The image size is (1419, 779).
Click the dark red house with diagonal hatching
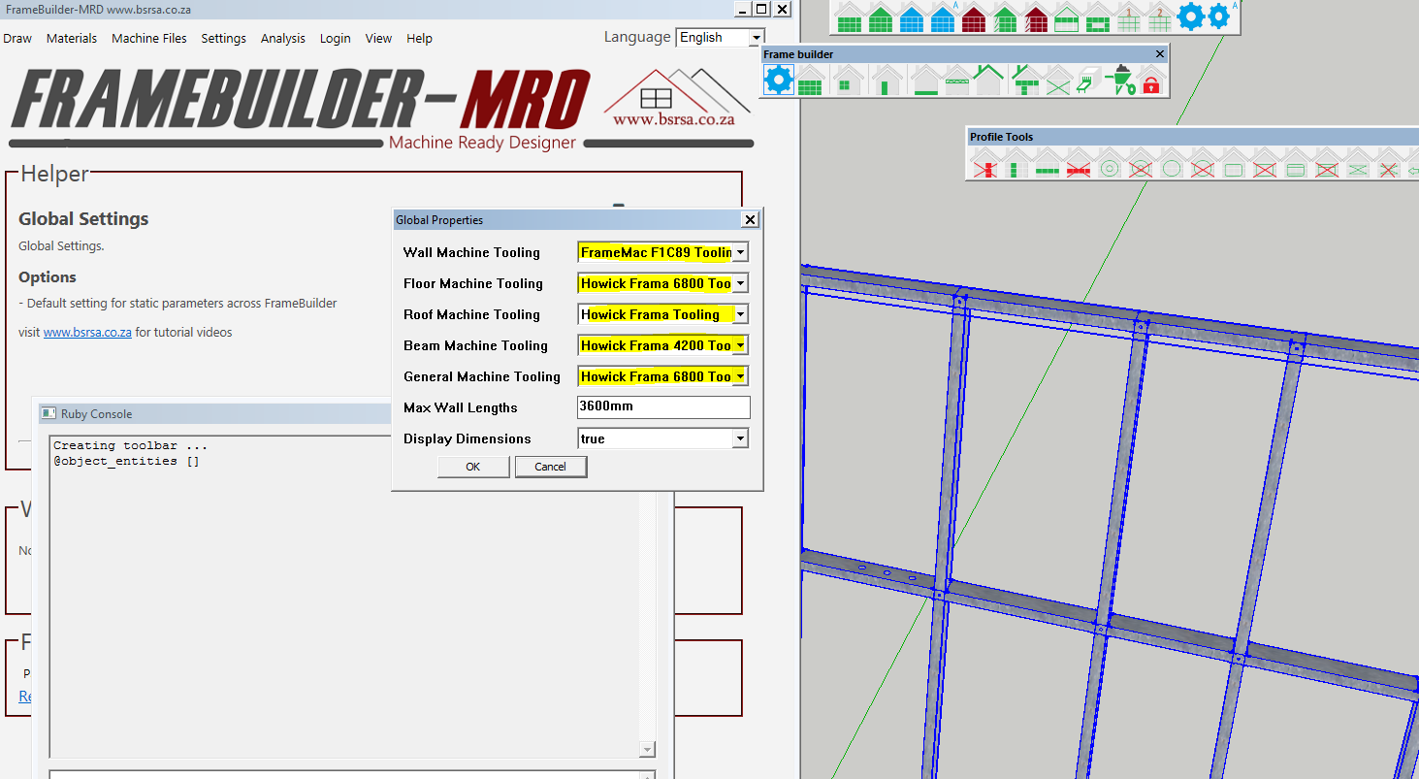(x=1036, y=17)
